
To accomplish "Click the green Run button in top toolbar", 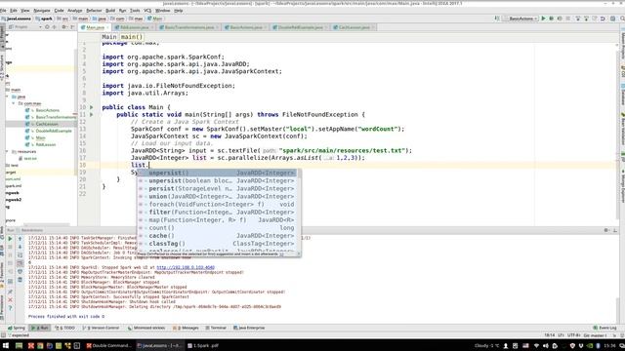I will [543, 19].
